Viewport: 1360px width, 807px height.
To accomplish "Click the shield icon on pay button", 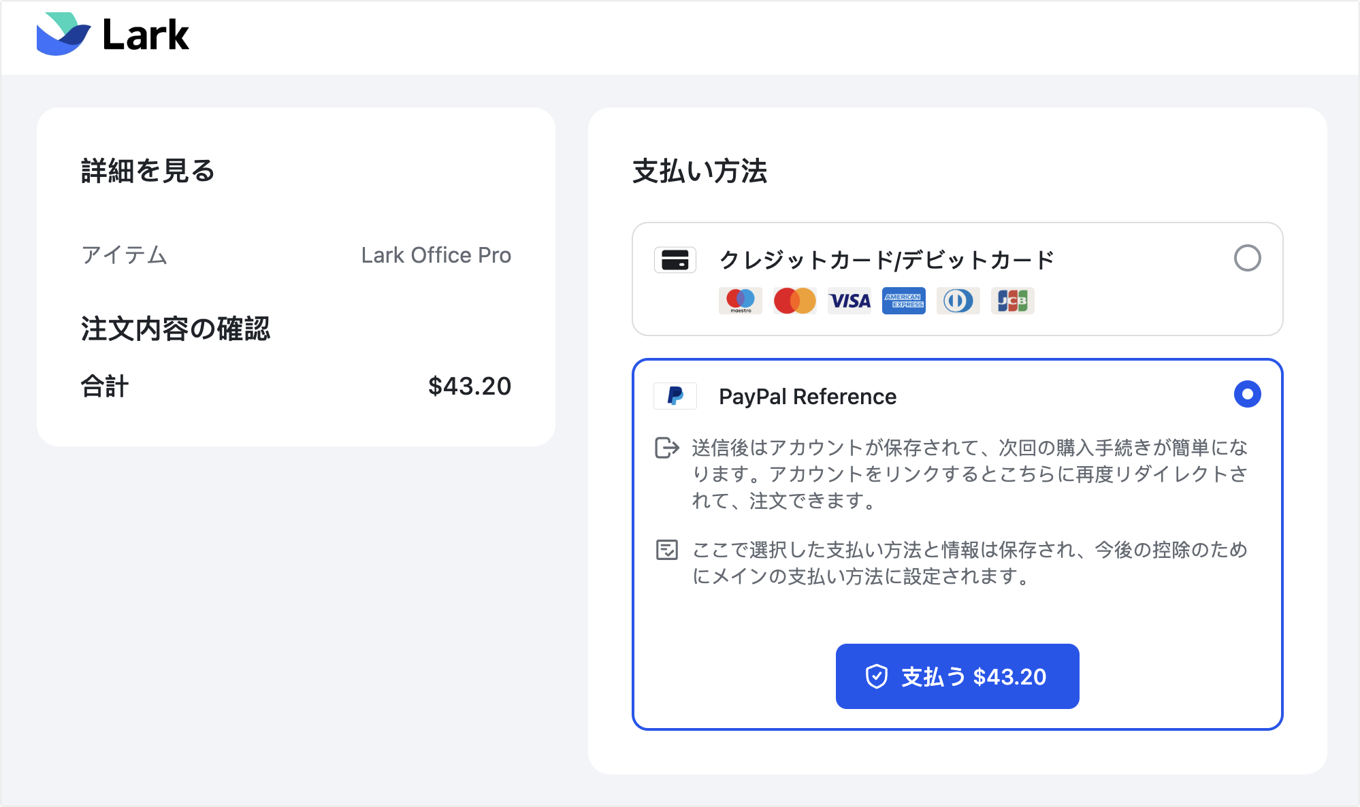I will click(x=877, y=676).
